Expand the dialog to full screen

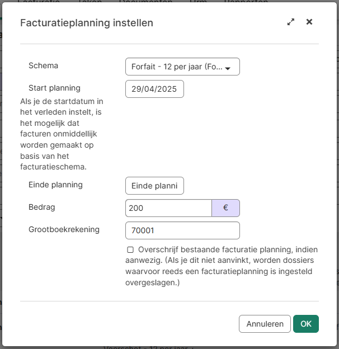point(291,22)
